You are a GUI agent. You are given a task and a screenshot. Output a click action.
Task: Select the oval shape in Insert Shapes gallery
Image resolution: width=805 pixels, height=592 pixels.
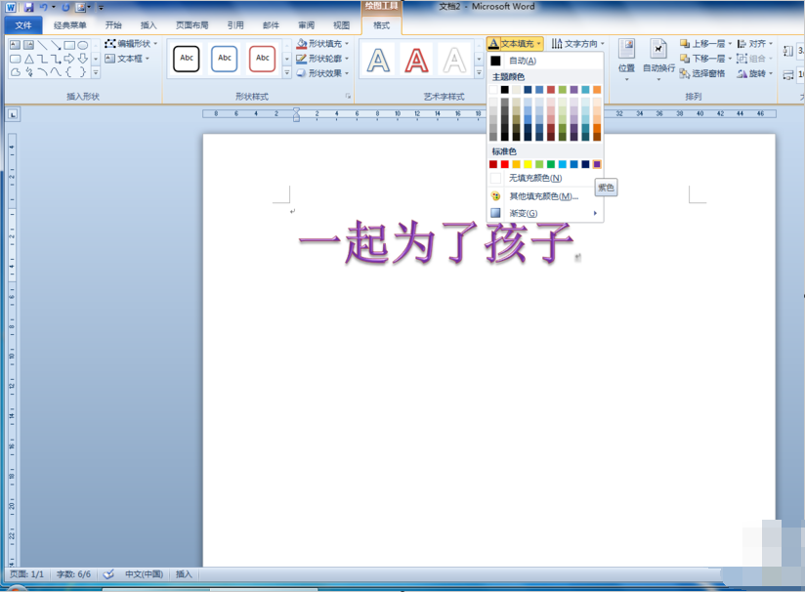(83, 45)
